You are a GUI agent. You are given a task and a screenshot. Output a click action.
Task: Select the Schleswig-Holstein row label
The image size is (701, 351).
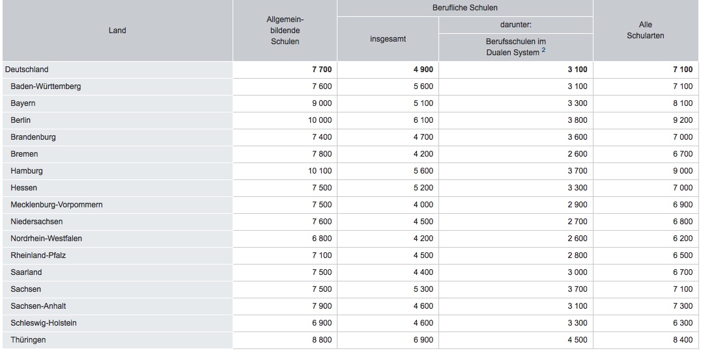click(x=44, y=323)
